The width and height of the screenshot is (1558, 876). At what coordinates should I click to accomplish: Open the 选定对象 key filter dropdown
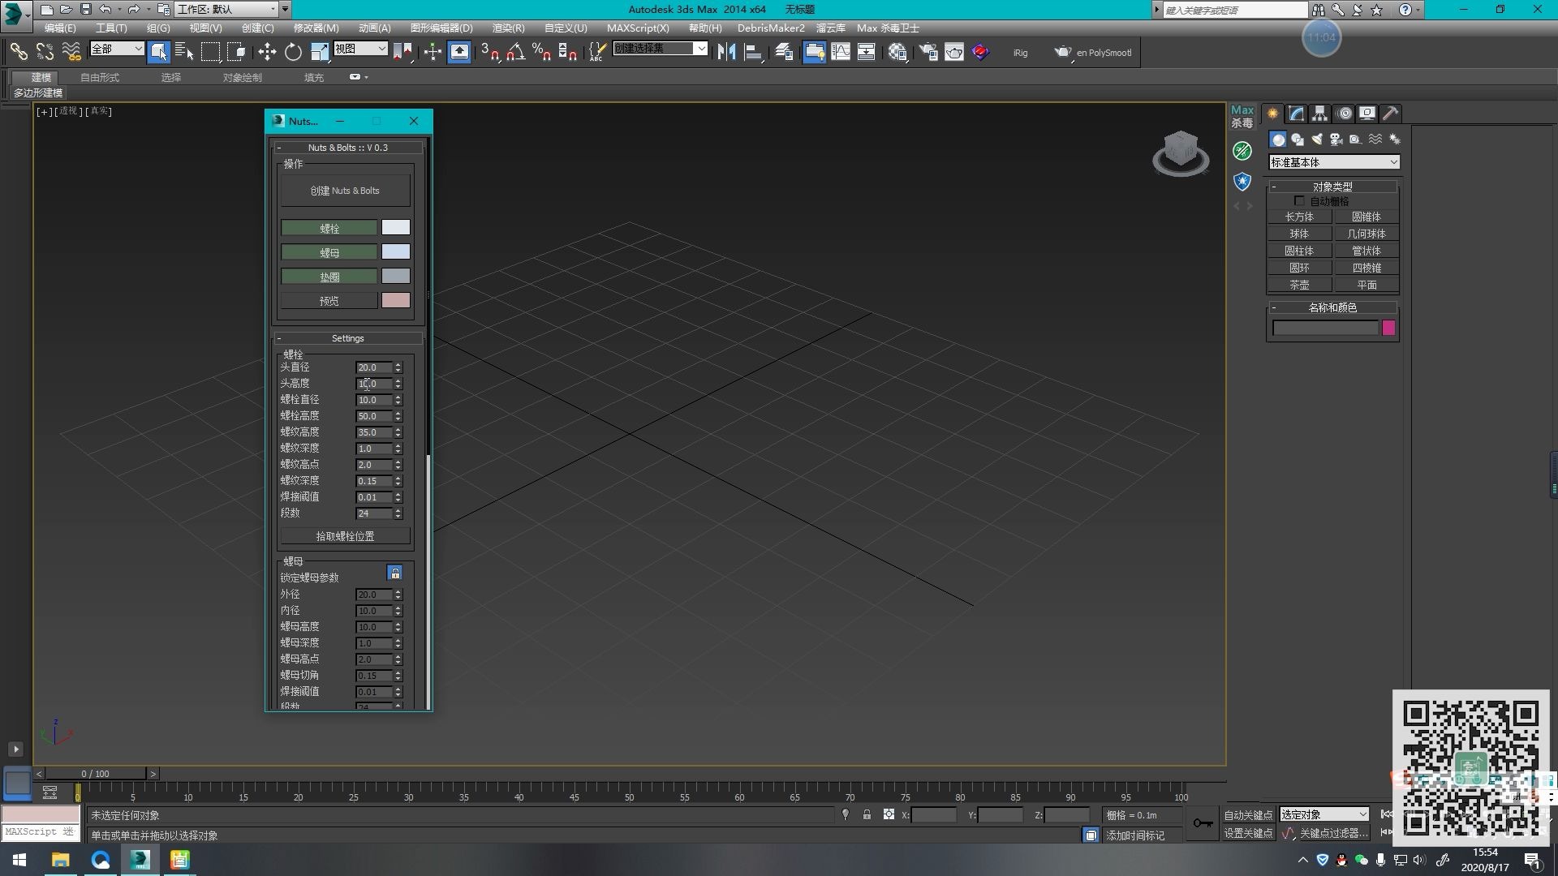point(1324,814)
